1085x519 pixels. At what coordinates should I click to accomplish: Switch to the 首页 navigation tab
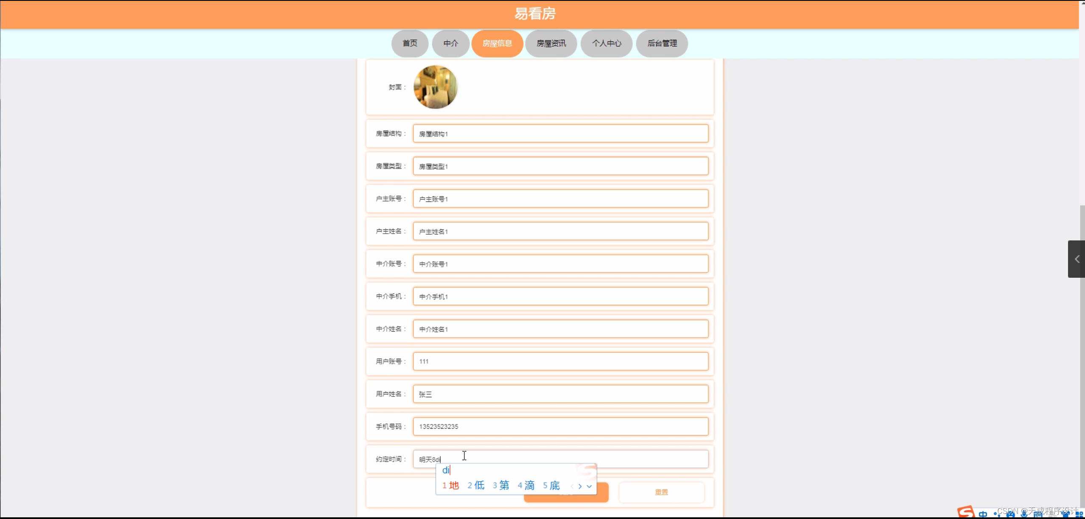pos(409,43)
